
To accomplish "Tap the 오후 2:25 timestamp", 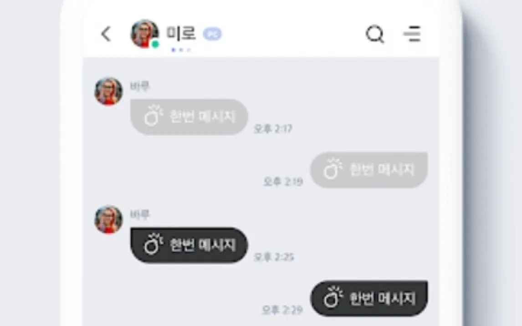I will [274, 257].
